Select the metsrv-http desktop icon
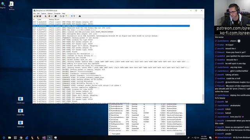The image size is (250, 140). 20,112
